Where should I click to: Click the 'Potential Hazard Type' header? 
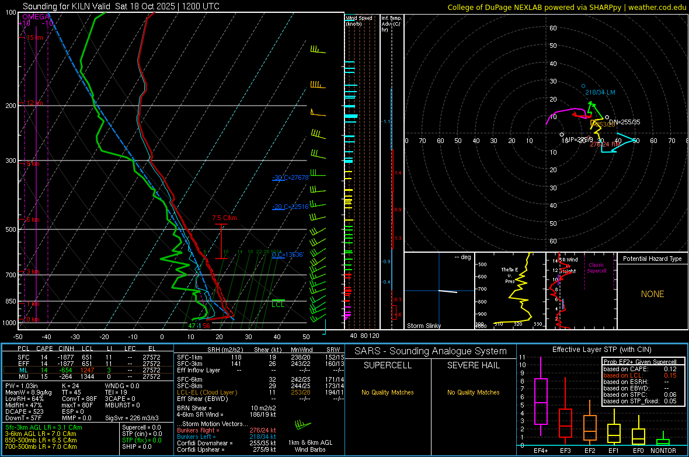click(x=652, y=259)
